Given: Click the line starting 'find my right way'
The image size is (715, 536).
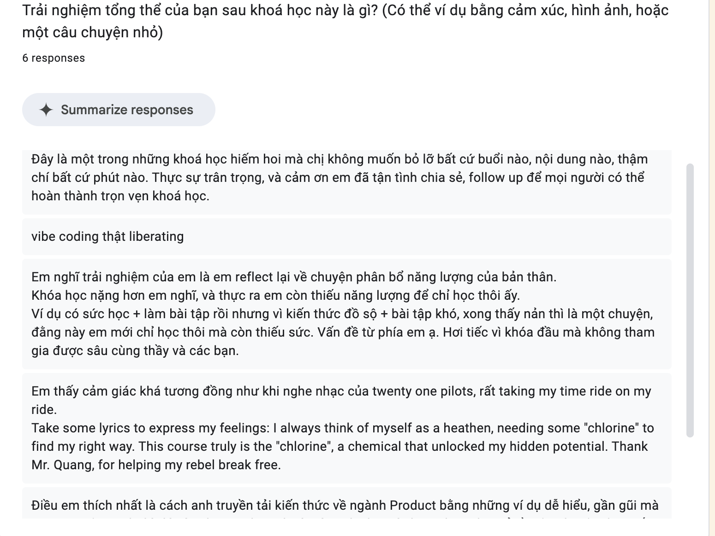Looking at the screenshot, I should (340, 447).
